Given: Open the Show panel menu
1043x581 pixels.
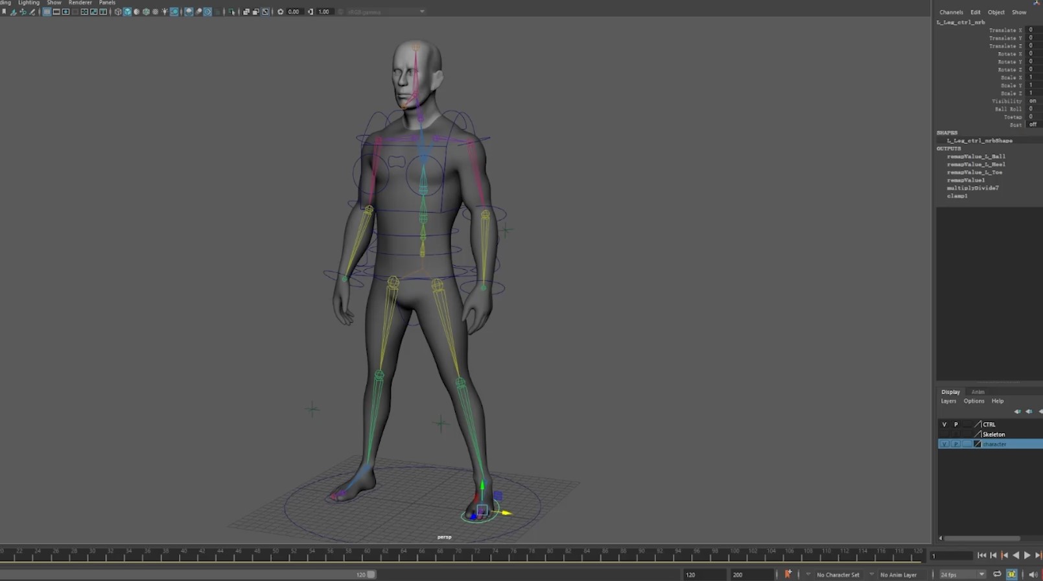Looking at the screenshot, I should point(54,3).
